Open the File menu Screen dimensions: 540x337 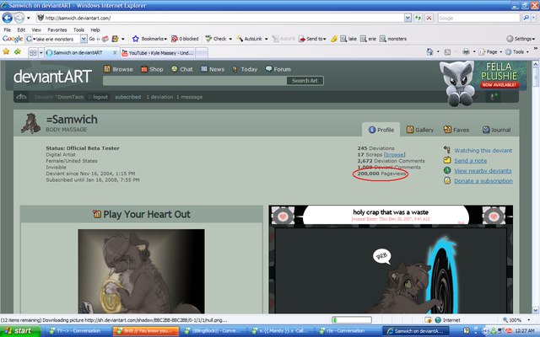coord(8,30)
